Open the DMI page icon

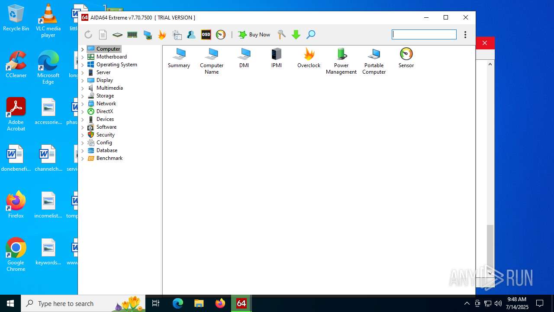[x=244, y=58]
